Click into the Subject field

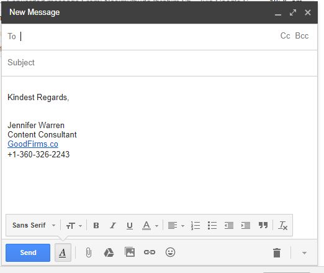(160, 63)
